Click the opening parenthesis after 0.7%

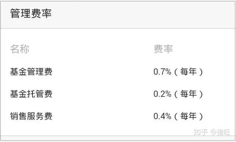[x=176, y=72]
